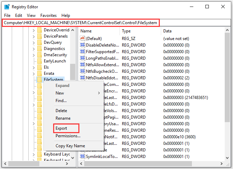Screen dimensions: 233x169
Task: Click the values pane scroll left arrow
Action: click(x=81, y=163)
